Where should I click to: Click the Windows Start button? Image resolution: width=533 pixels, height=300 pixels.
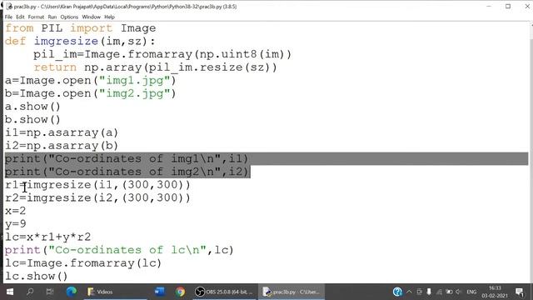point(10,292)
